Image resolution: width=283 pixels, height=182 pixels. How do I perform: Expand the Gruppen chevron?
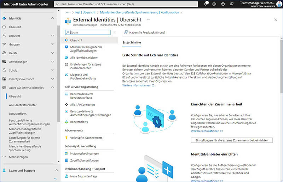pos(52,44)
